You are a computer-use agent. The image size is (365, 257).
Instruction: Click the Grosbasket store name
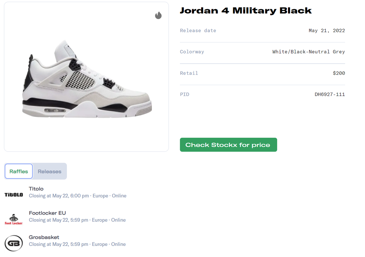[x=44, y=237]
